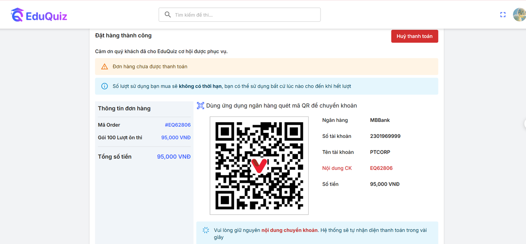Viewport: 526px width, 244px height.
Task: Open the user avatar profile menu
Action: click(519, 15)
